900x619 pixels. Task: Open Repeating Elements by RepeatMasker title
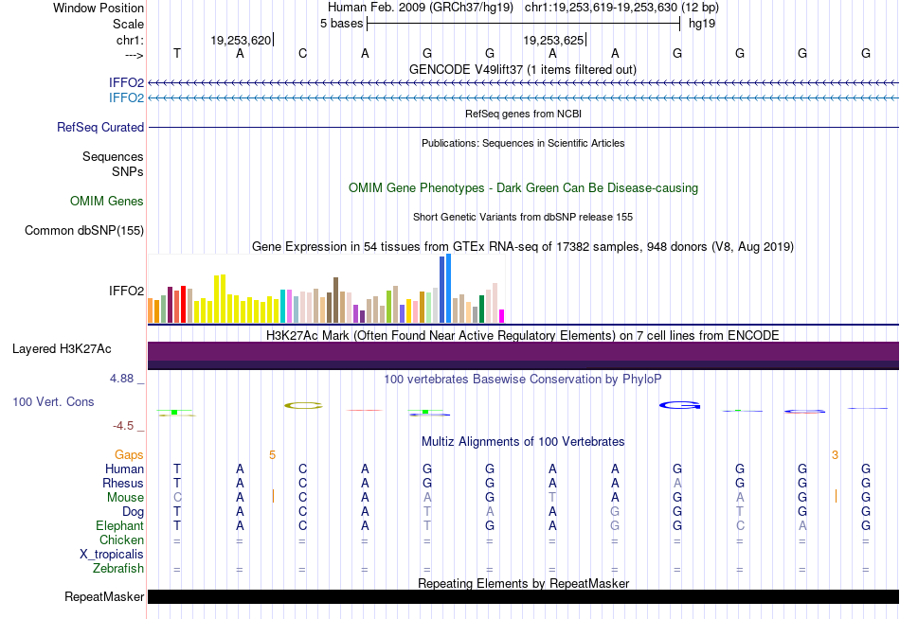coord(523,583)
